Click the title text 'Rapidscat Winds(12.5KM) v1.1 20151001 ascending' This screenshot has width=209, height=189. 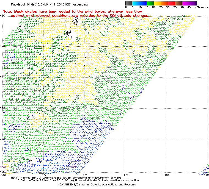tap(49, 4)
